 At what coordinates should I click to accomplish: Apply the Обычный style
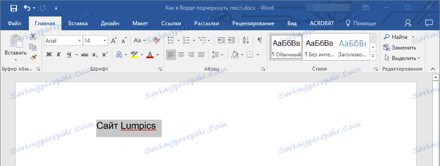point(286,47)
